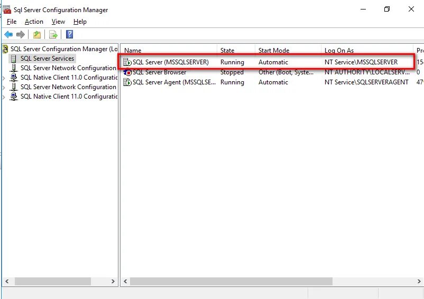
Task: Click the Other (Boot, Syste... start mode cell
Action: click(x=286, y=72)
